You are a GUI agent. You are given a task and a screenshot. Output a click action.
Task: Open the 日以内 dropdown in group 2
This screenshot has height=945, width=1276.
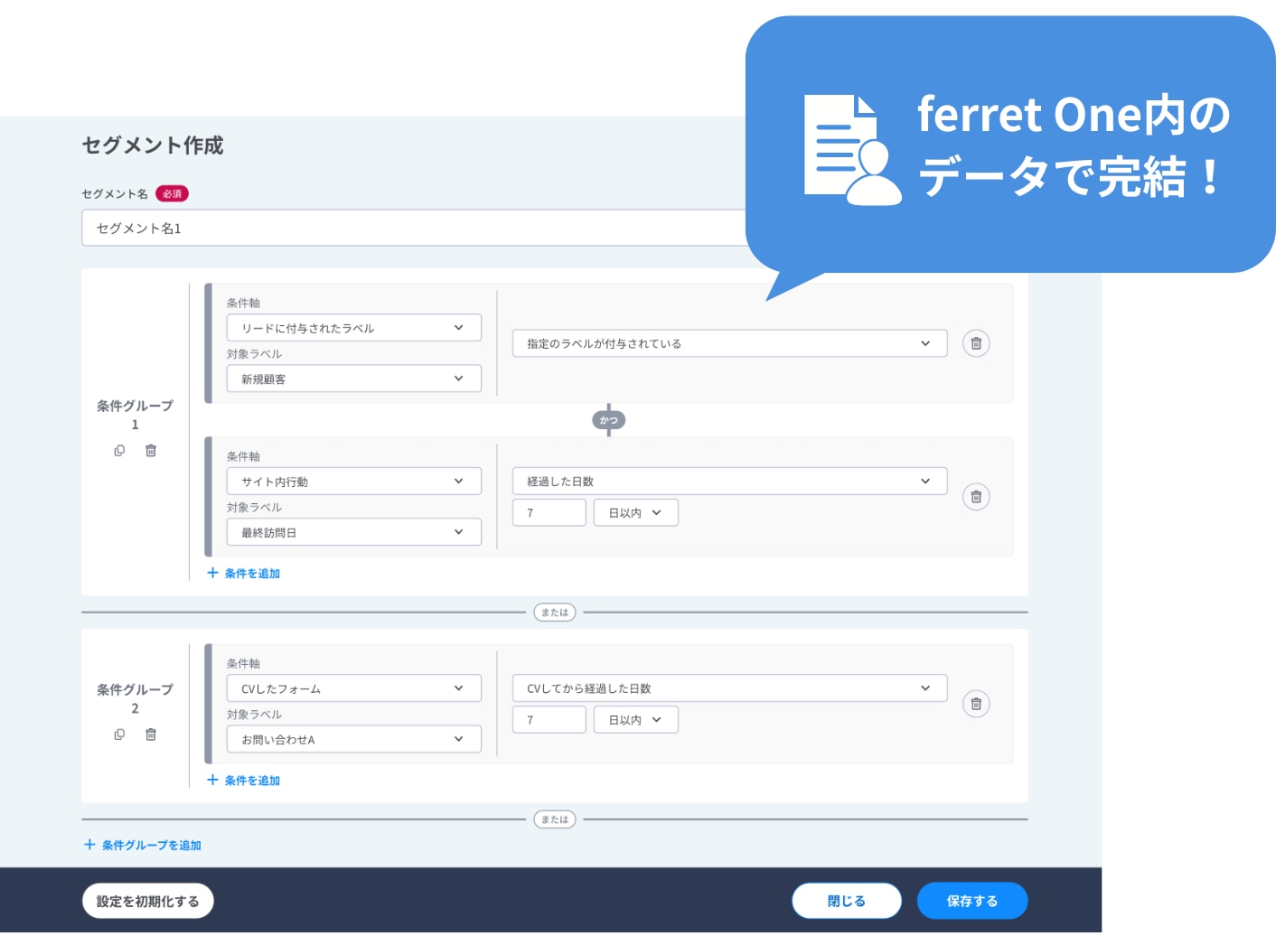pos(635,719)
